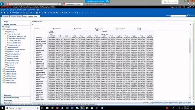The height and width of the screenshot is (110, 195).
Task: Click the pencil edit toolbar icon
Action: (28, 13)
